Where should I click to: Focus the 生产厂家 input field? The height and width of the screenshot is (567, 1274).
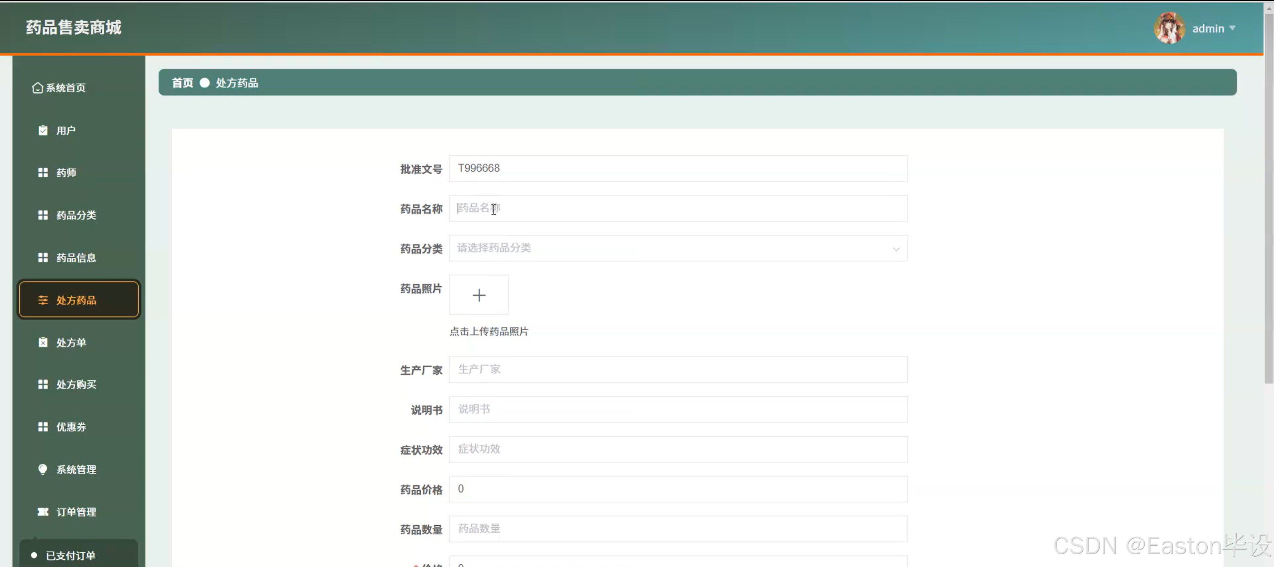(678, 370)
